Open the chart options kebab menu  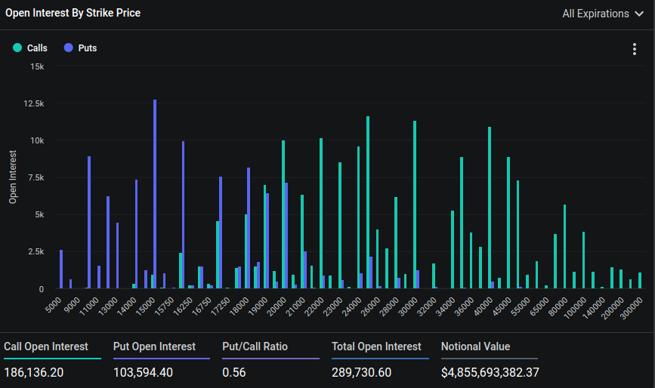(x=634, y=49)
